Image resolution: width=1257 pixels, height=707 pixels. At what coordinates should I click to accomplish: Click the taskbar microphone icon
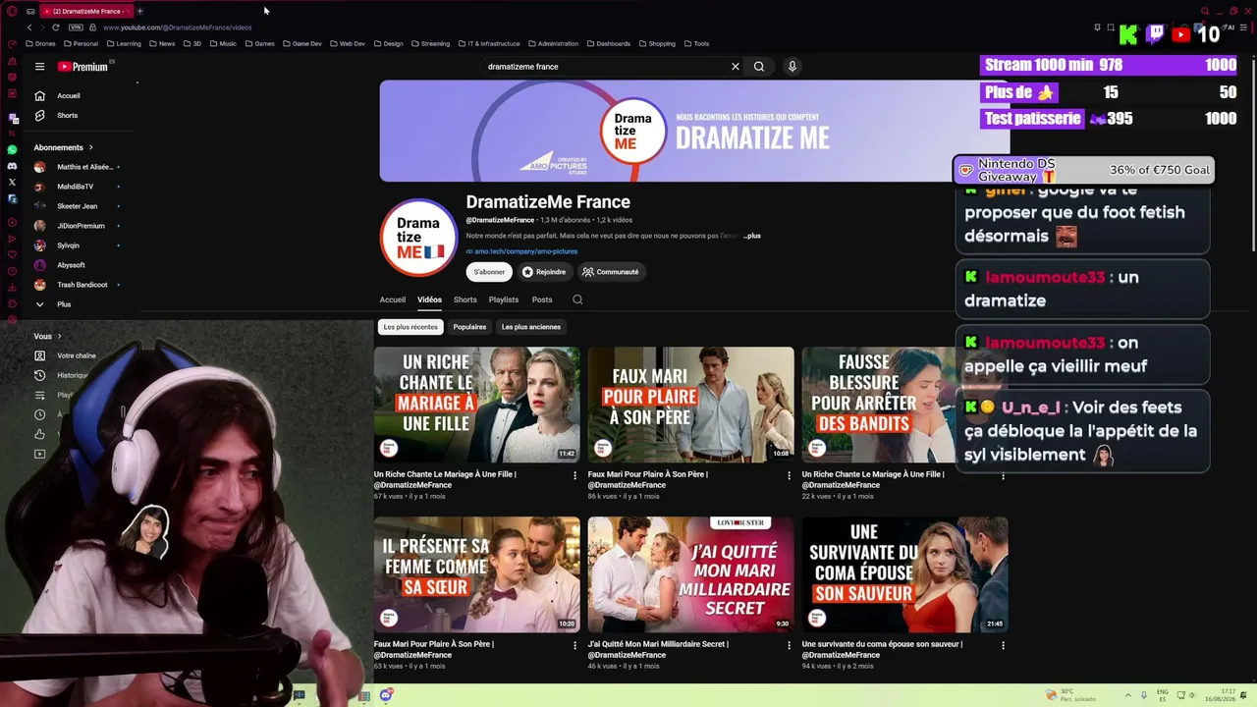pos(1143,695)
